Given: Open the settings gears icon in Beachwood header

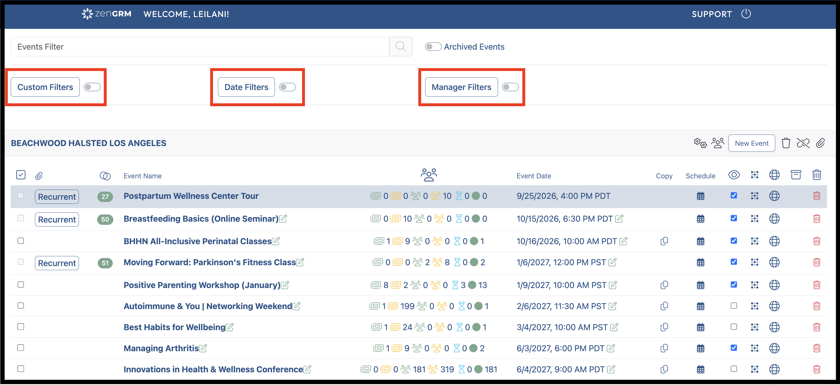Looking at the screenshot, I should [700, 143].
